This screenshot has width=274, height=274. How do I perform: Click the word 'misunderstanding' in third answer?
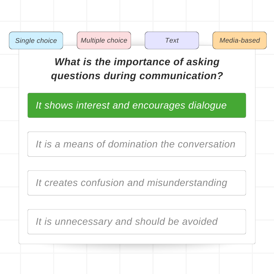(187, 183)
